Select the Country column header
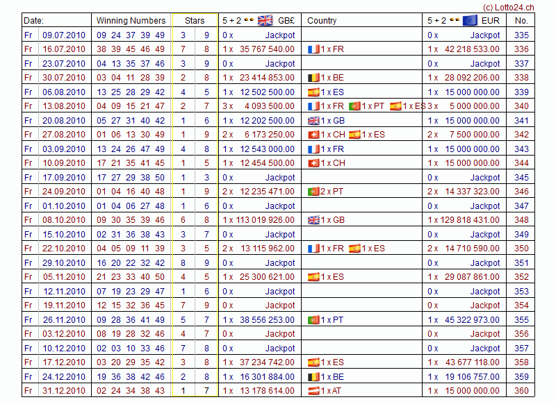Viewport: 556px width, 402px height. click(322, 21)
